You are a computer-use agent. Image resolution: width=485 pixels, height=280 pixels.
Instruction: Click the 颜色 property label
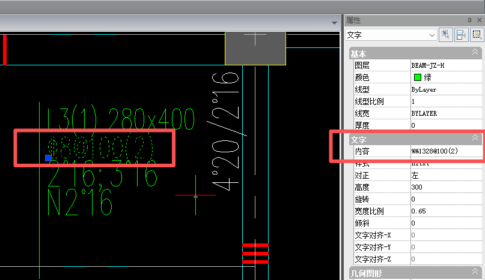(x=362, y=77)
